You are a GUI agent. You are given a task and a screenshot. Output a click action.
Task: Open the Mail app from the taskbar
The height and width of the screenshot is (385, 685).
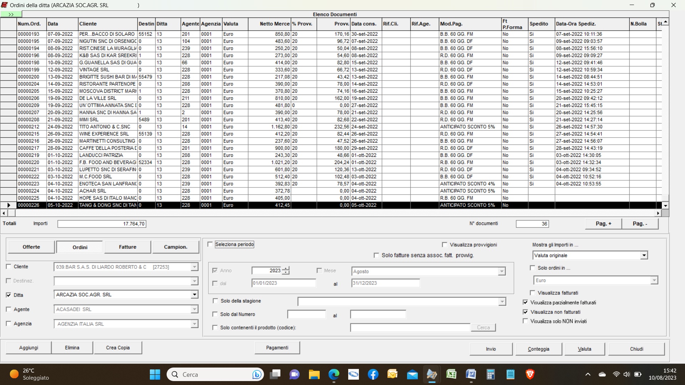[412, 374]
